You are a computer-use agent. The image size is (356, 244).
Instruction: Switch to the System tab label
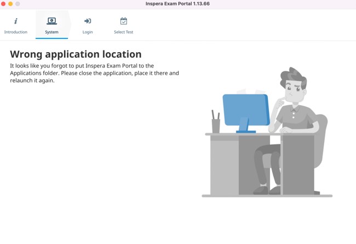coord(52,32)
